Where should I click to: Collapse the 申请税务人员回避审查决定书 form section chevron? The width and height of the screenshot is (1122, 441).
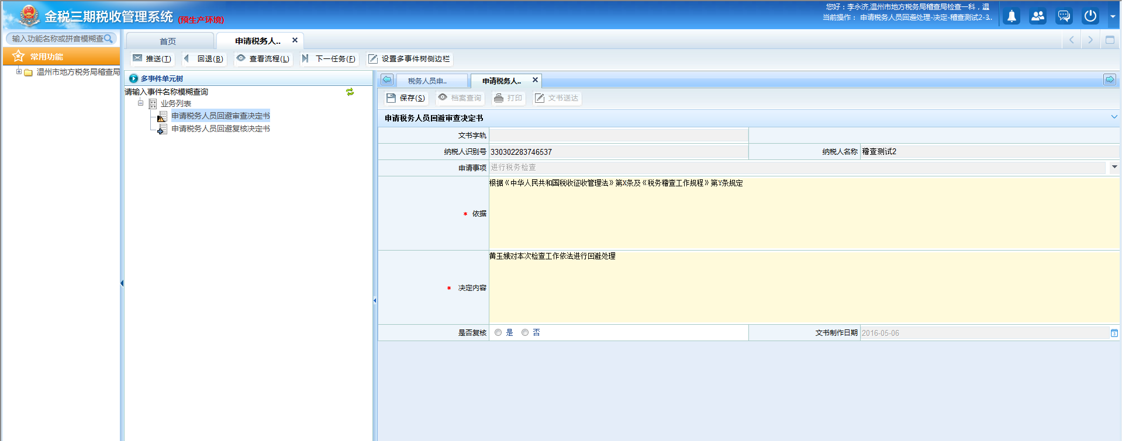click(1114, 117)
